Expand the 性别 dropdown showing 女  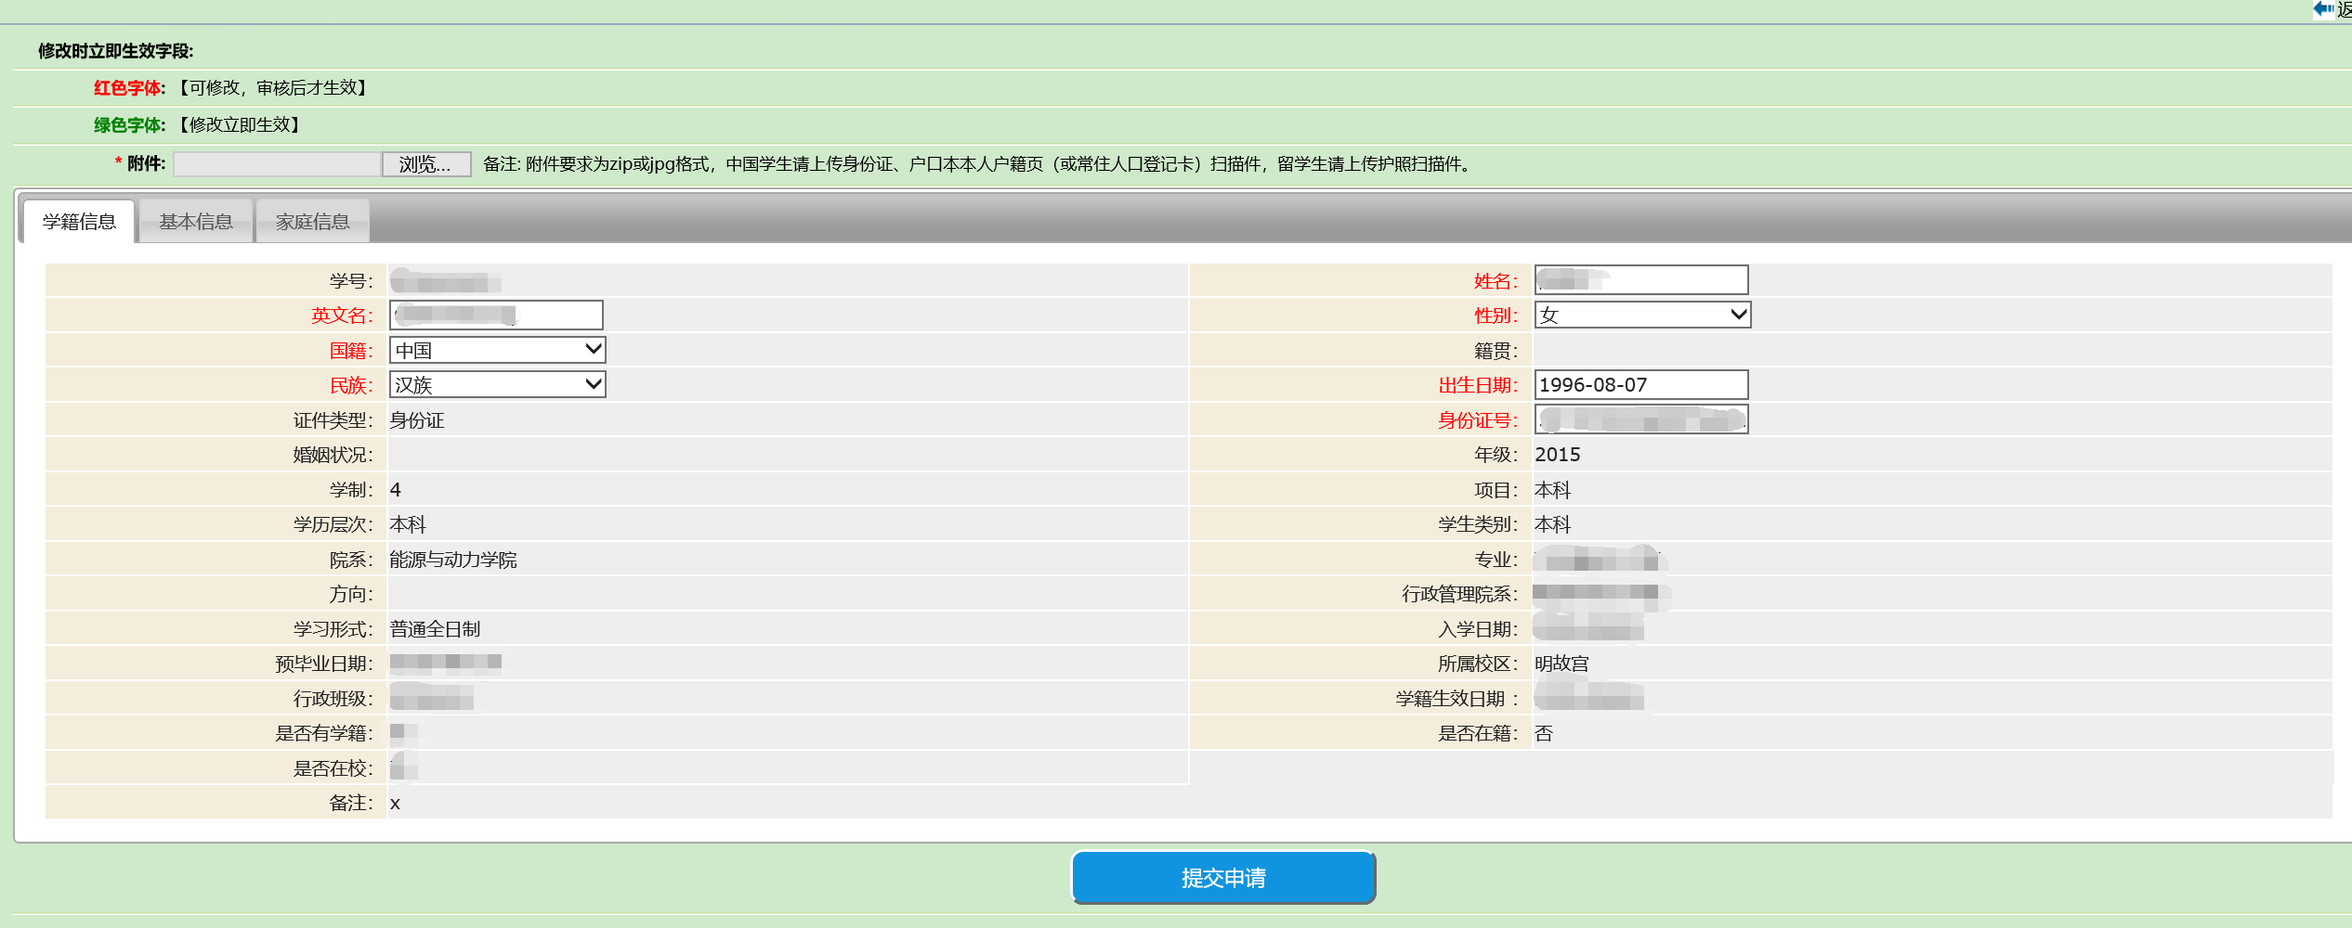(x=1641, y=316)
